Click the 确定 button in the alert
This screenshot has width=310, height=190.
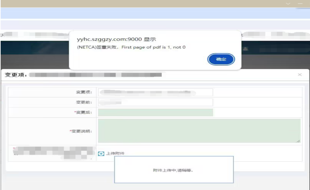point(221,59)
